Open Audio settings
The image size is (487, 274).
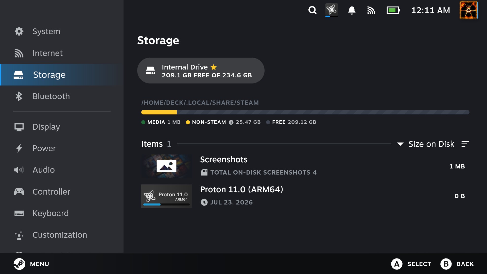tap(62, 170)
